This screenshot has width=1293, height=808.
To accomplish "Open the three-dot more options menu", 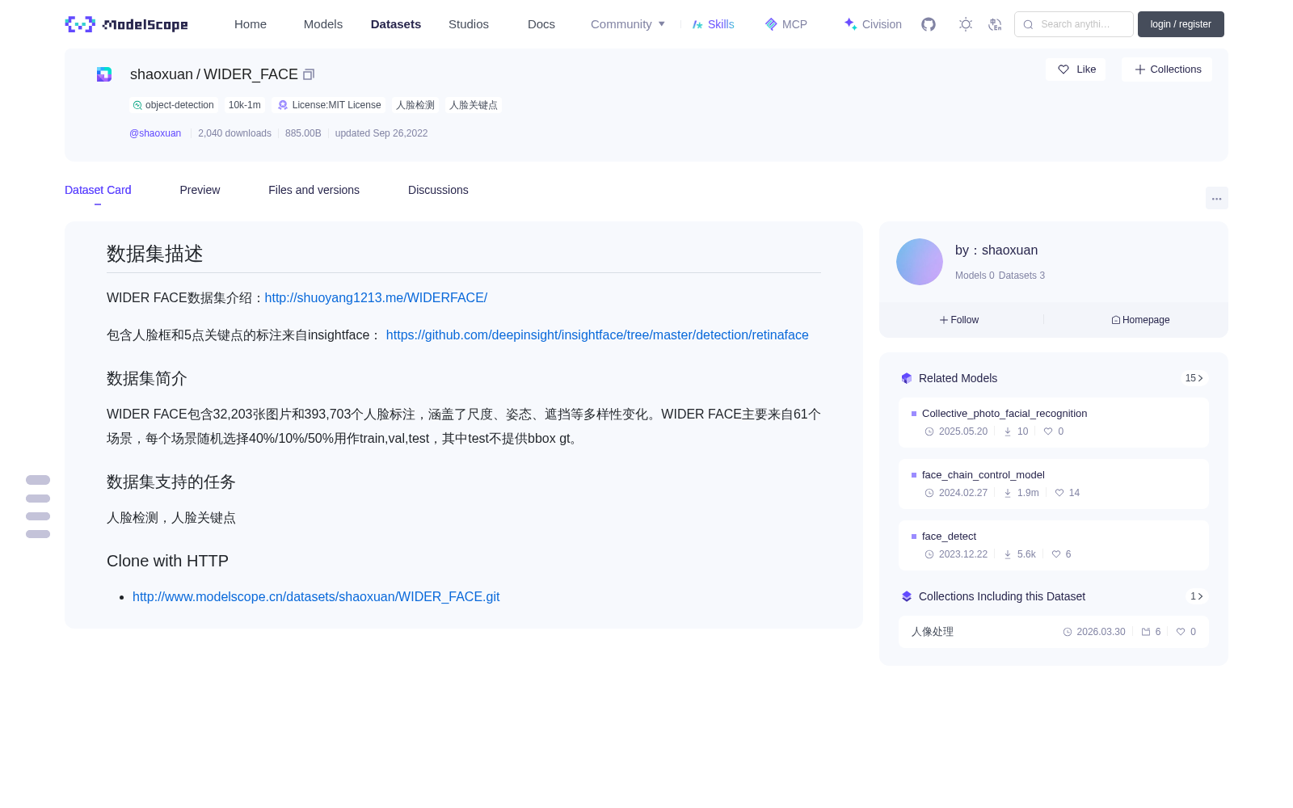I will [x=1216, y=198].
